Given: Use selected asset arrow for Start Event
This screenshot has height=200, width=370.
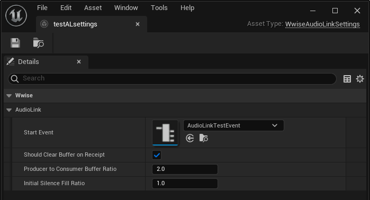Looking at the screenshot, I should tap(190, 138).
